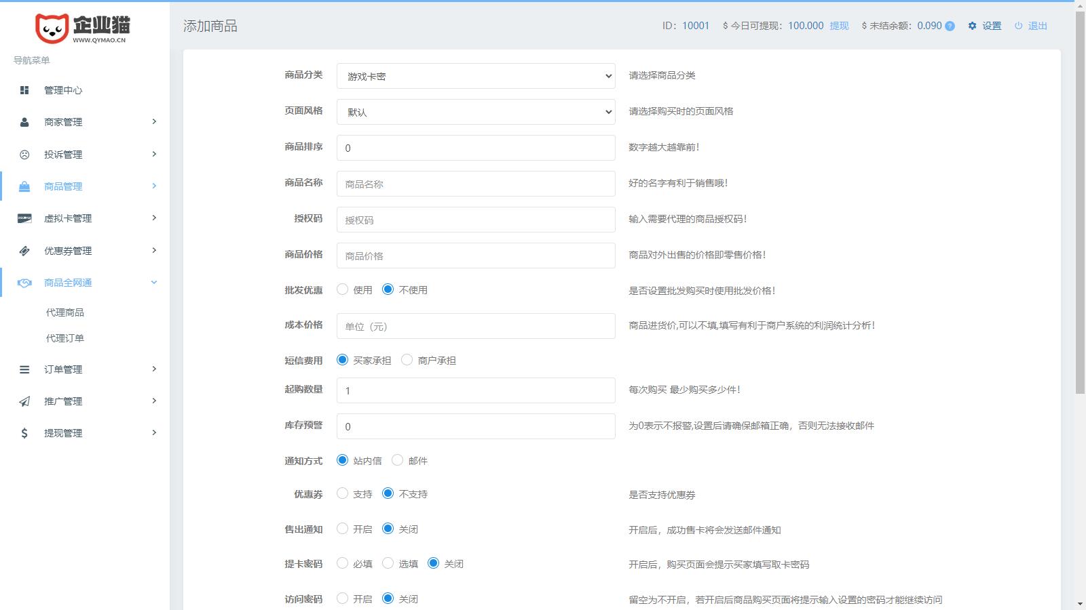1086x610 pixels.
Task: Choose 商户承担 for 短信费用
Action: (x=407, y=360)
